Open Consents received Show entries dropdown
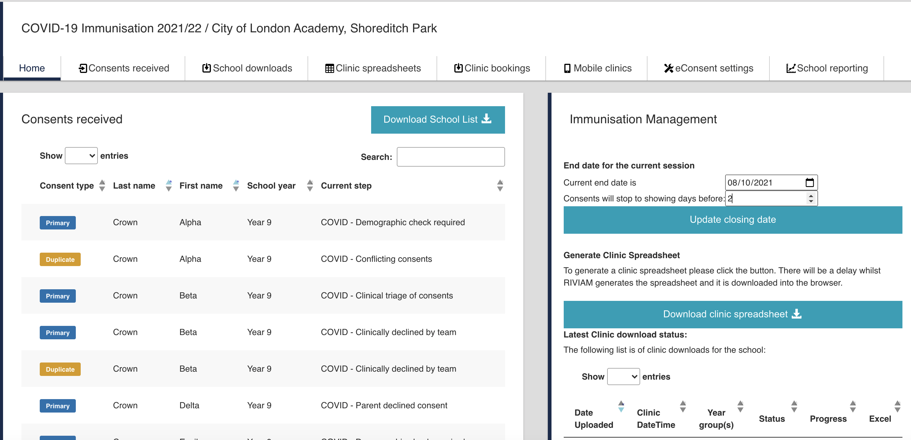Image resolution: width=911 pixels, height=440 pixels. point(81,156)
